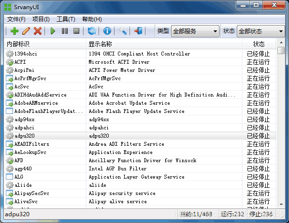Click the gear icon next to AFD
This screenshot has height=223, width=289.
pos(10,160)
